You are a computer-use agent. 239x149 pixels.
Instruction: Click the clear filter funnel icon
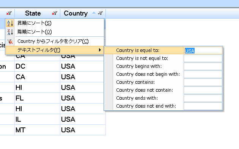point(10,41)
